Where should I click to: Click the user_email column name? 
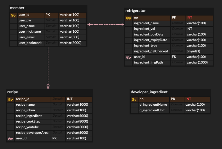[27, 37]
